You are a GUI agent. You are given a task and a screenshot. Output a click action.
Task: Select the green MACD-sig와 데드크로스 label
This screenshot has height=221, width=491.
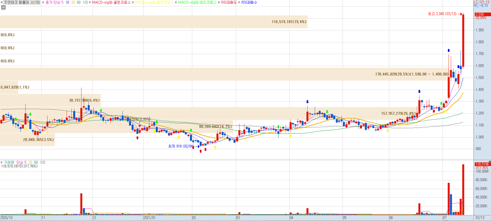pyautogui.click(x=197, y=2)
